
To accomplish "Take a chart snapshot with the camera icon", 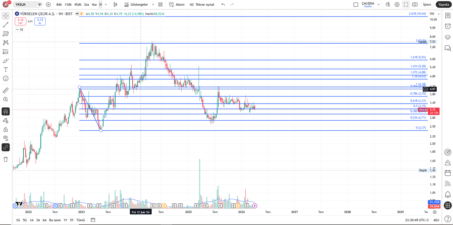I will tap(414, 5).
